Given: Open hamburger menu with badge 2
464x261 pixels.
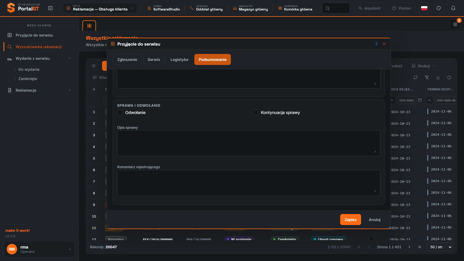Looking at the screenshot, I should (455, 24).
